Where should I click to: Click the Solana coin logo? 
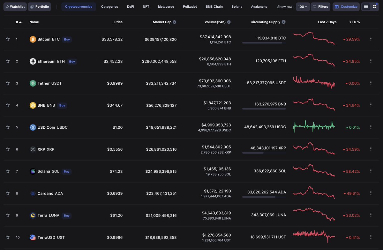click(x=33, y=171)
